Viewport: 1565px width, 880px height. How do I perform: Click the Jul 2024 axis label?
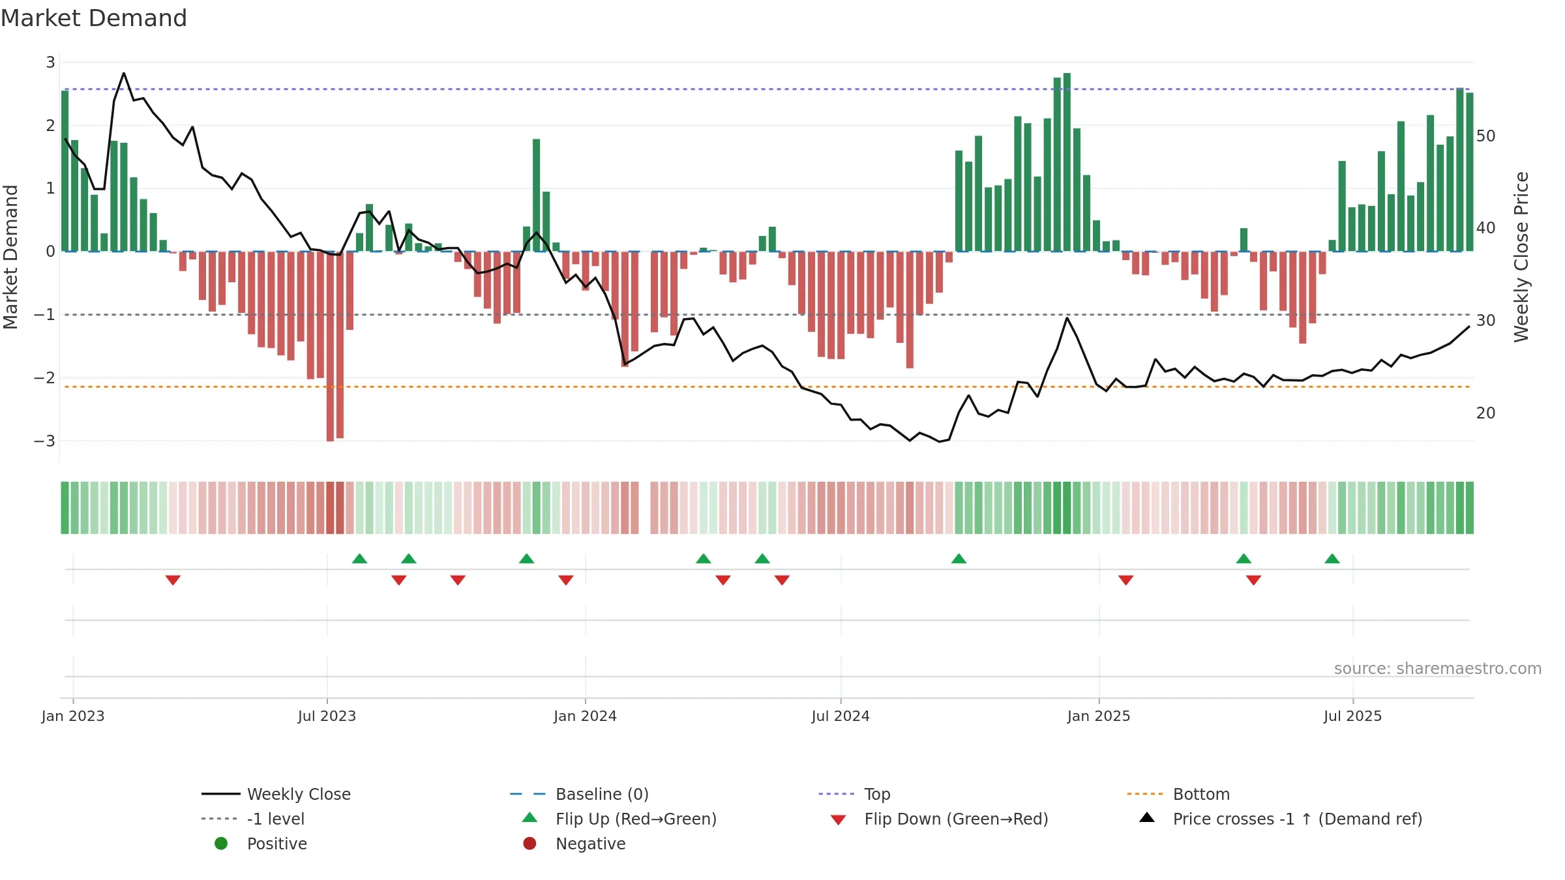point(841,716)
